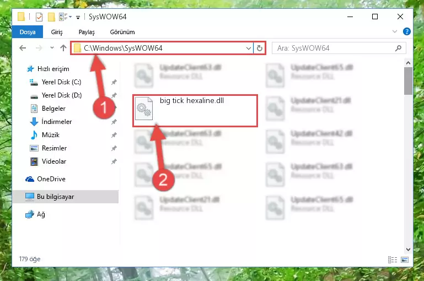Select Ağ network in the sidebar
The image size is (424, 281).
pyautogui.click(x=35, y=214)
